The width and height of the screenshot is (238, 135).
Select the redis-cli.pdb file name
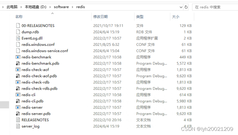pos(33,101)
